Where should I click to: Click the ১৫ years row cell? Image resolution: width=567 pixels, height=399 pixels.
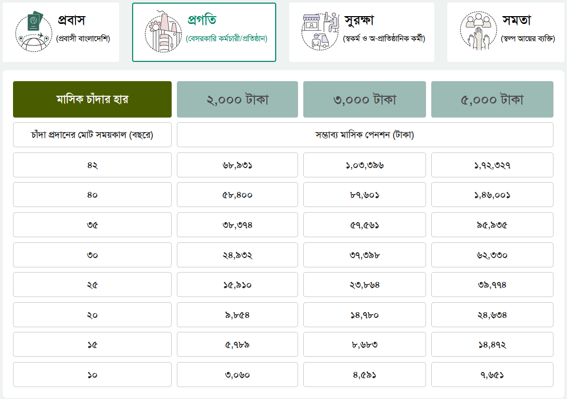point(92,344)
